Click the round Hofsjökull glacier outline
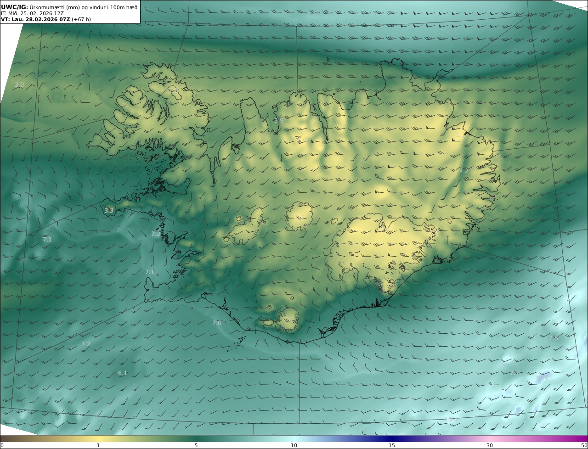 point(299,216)
